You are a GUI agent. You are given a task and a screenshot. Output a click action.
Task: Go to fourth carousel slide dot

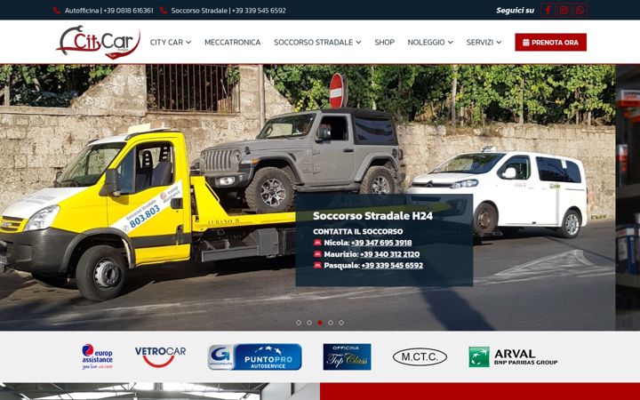330,323
